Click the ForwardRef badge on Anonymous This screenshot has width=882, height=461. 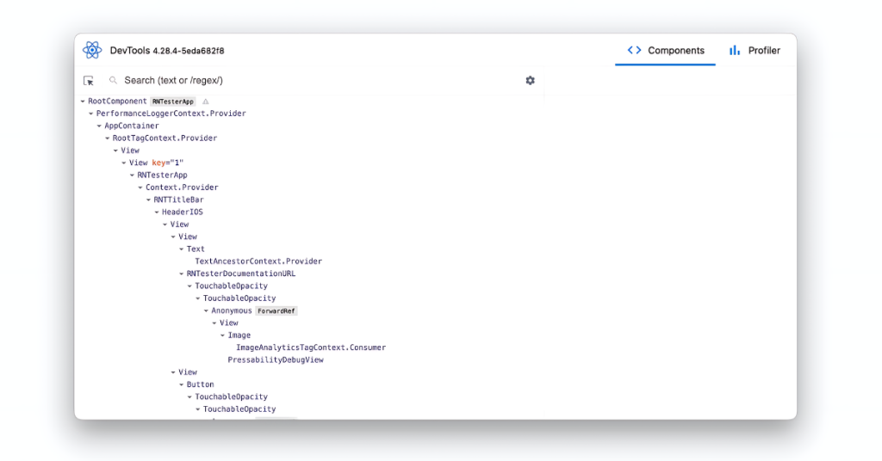click(x=276, y=310)
